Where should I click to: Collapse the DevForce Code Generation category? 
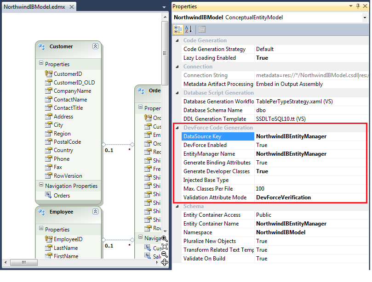coord(177,128)
